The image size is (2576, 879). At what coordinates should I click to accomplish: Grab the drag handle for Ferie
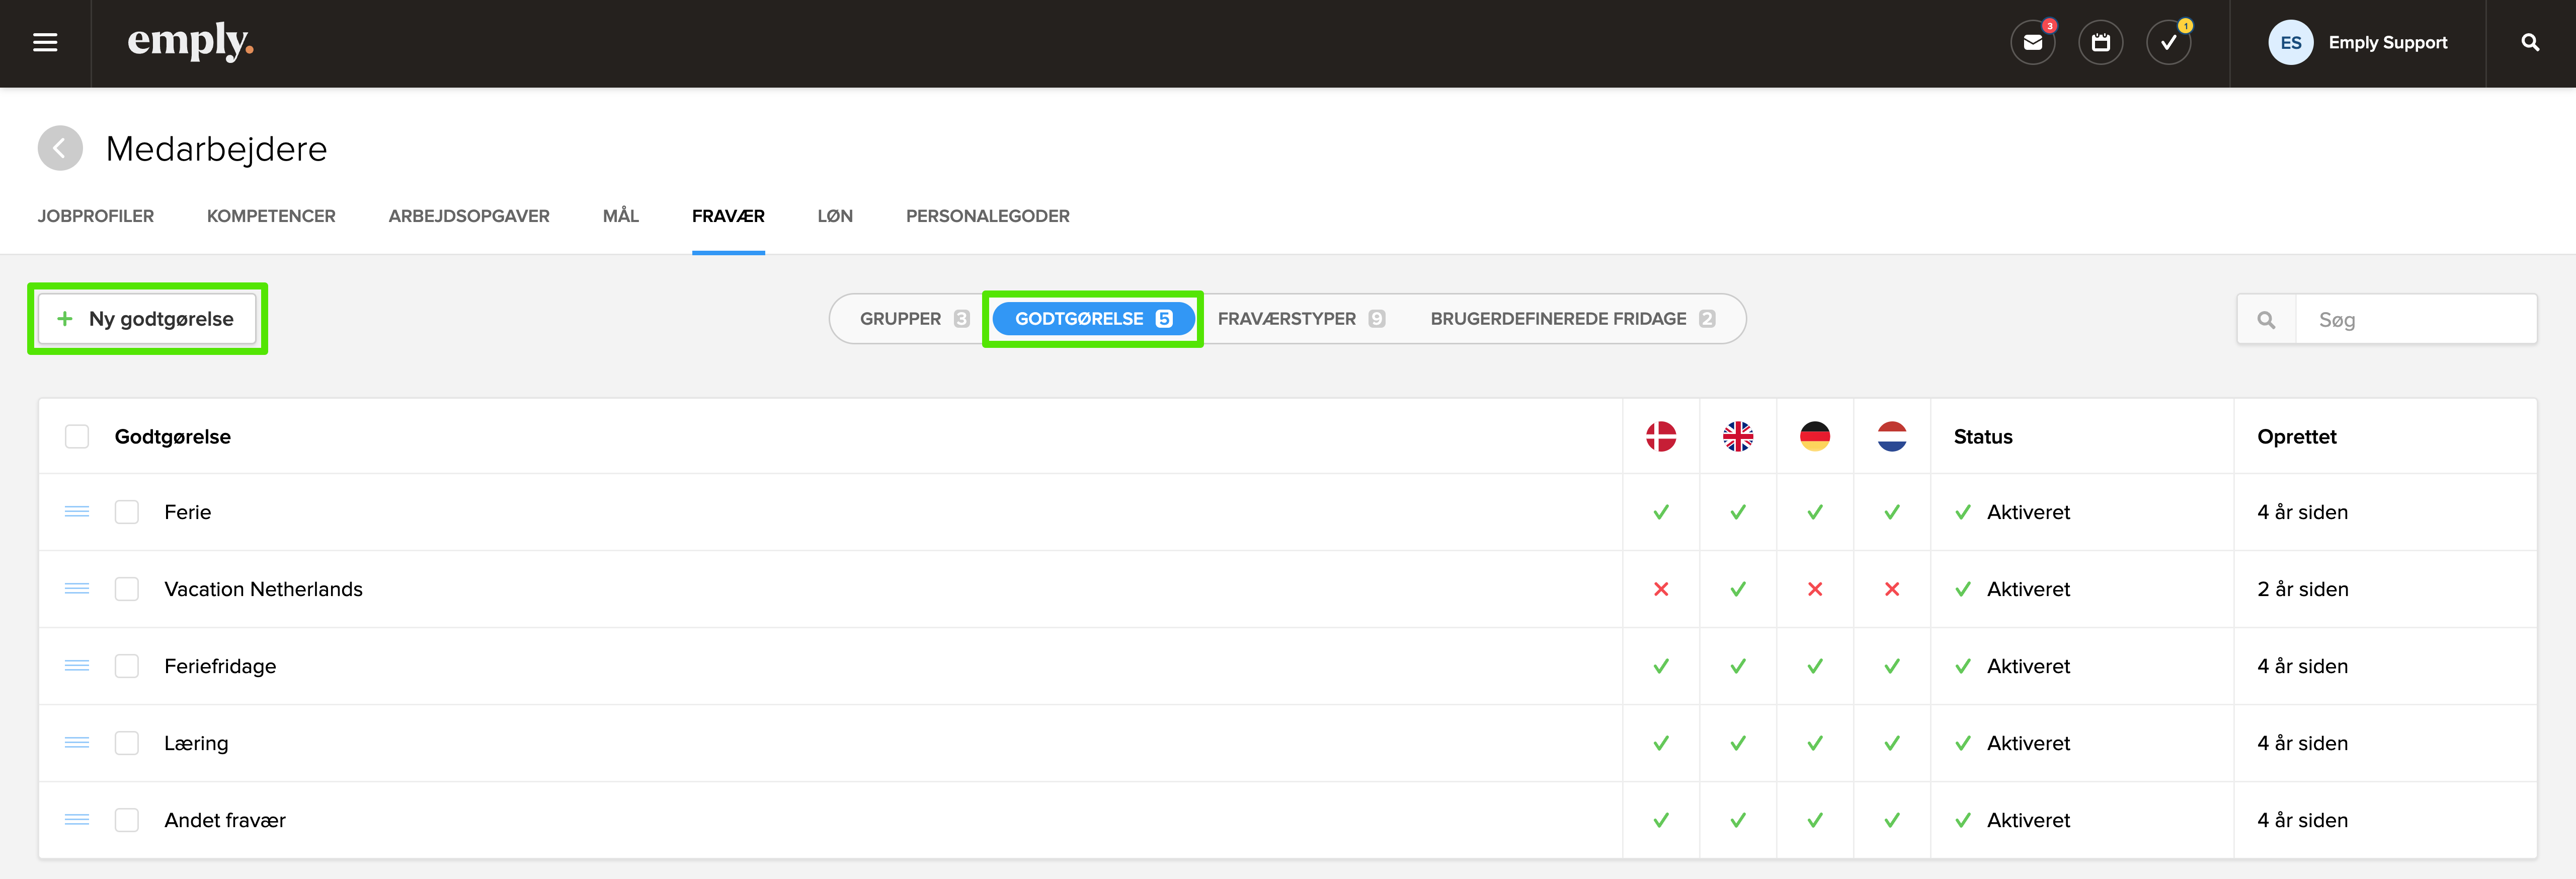tap(77, 511)
